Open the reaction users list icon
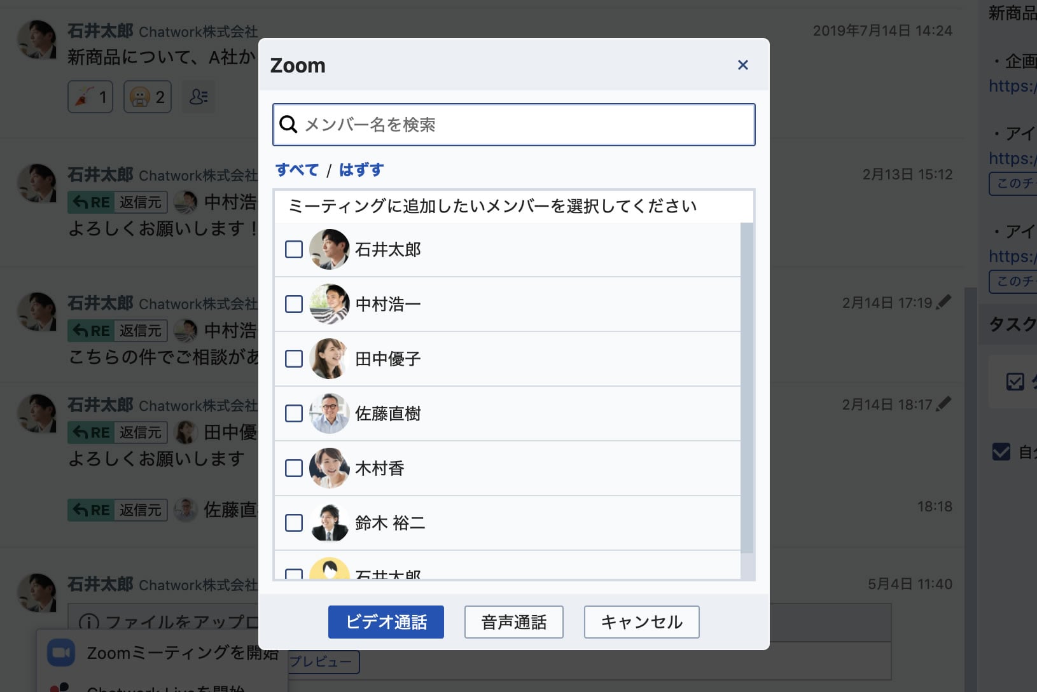The width and height of the screenshot is (1037, 692). coord(198,97)
